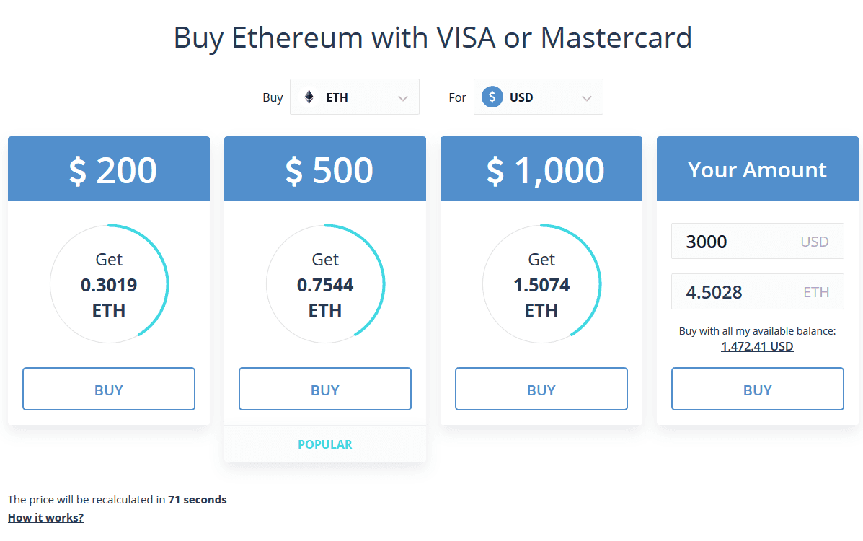Click BUY under the $200 plan
This screenshot has height=541, width=863.
click(109, 389)
